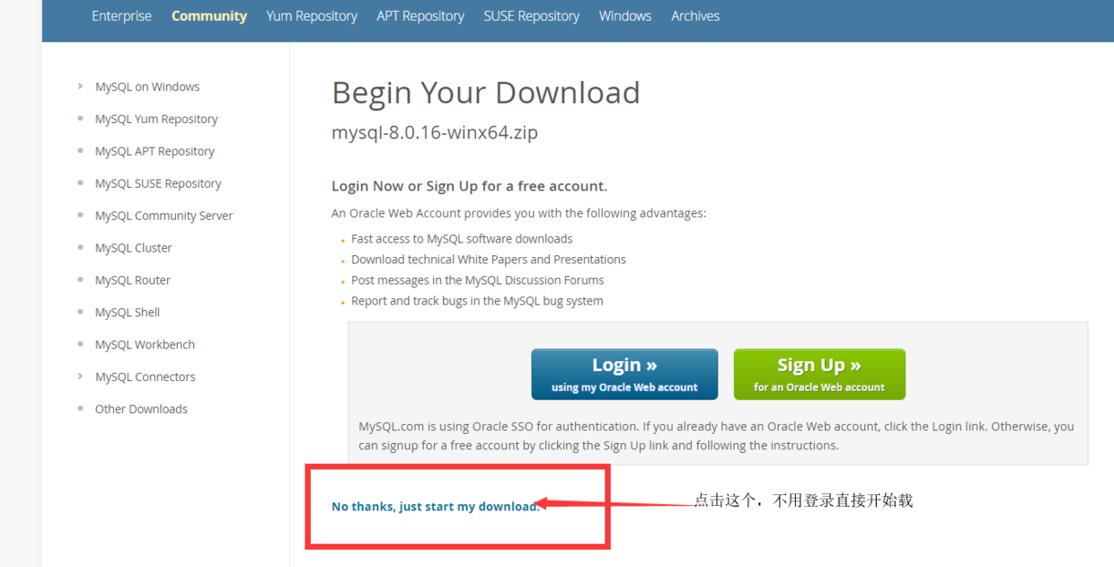Open MySQL Workbench sidebar link

pos(145,344)
